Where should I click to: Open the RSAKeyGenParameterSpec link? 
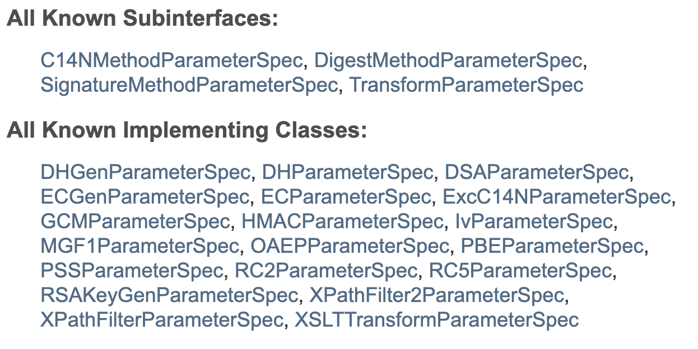coord(169,295)
